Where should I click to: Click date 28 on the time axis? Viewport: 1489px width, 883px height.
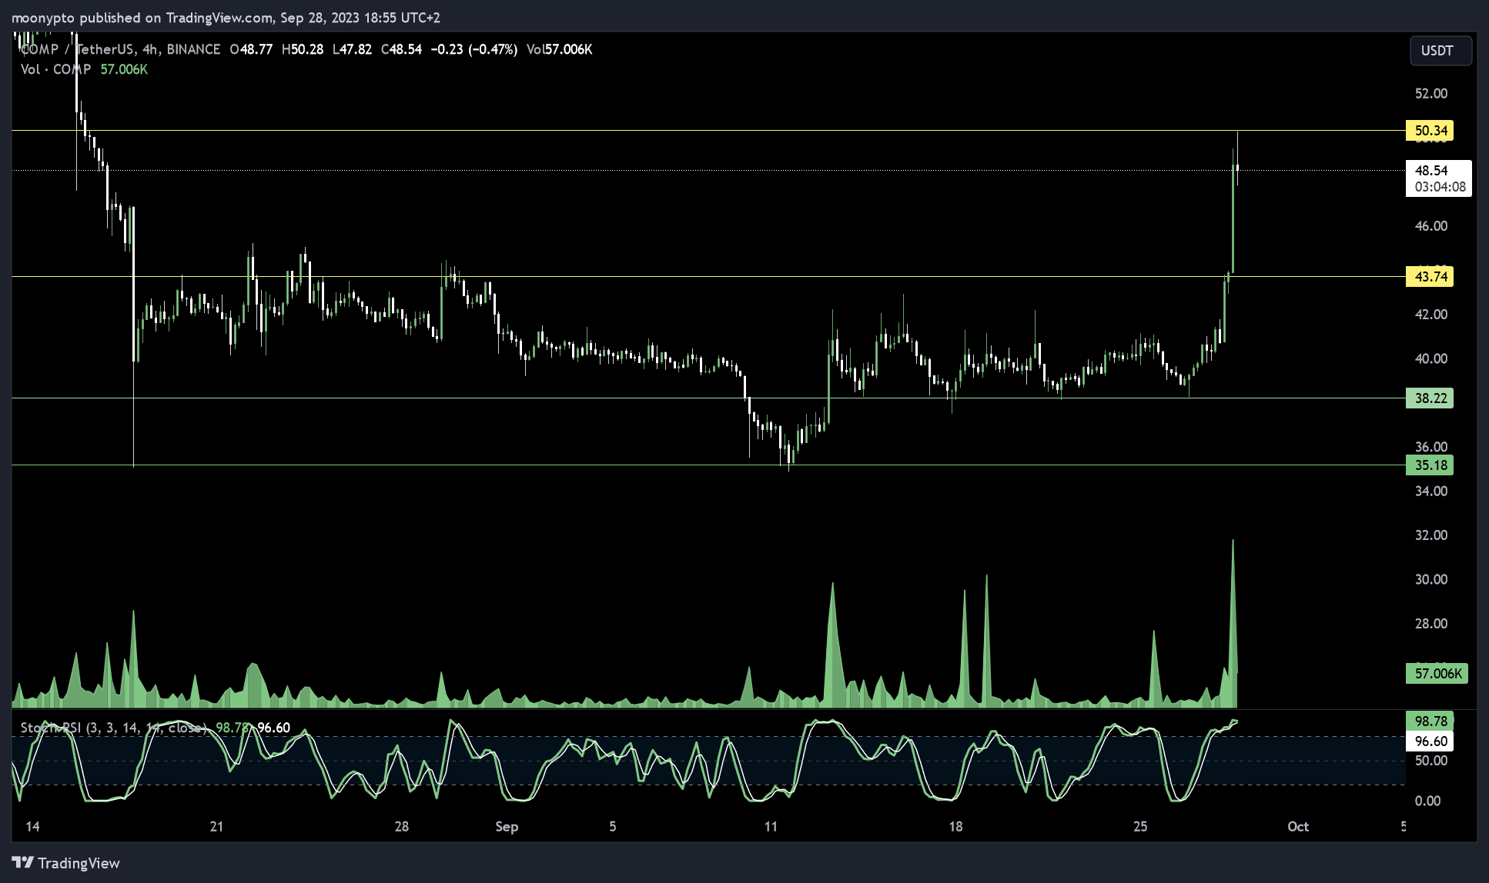tap(401, 827)
